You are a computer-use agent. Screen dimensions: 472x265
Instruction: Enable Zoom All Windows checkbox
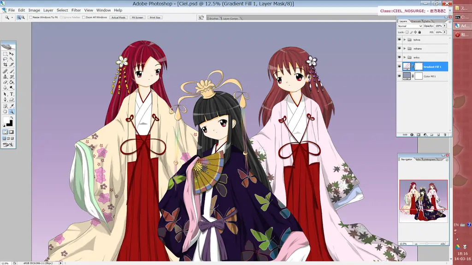[x=84, y=17]
